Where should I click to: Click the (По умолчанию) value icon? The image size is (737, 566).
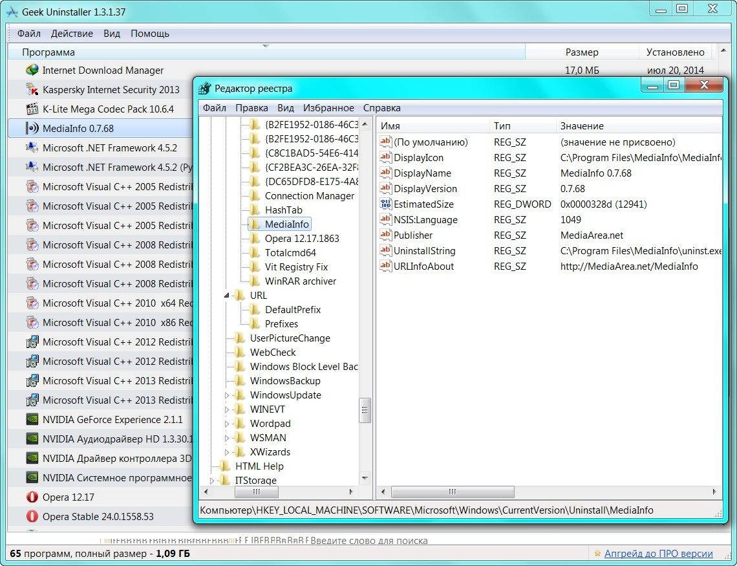point(385,142)
